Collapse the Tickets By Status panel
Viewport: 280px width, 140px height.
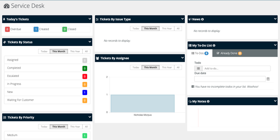pos(90,42)
